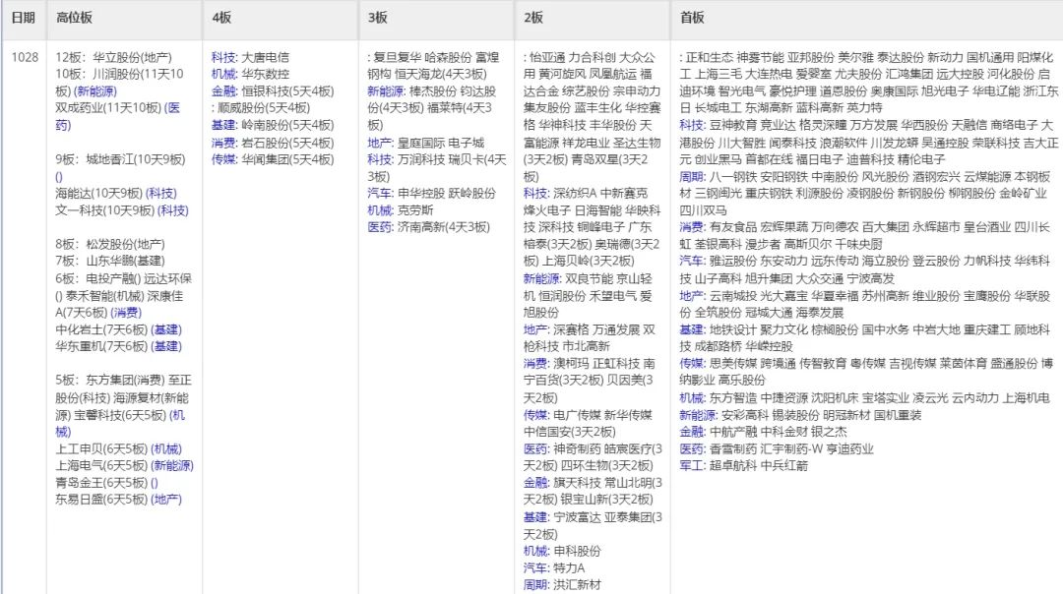The height and width of the screenshot is (594, 1063).
Task: Open the 金融 link before 旗天科技
Action: (x=535, y=483)
